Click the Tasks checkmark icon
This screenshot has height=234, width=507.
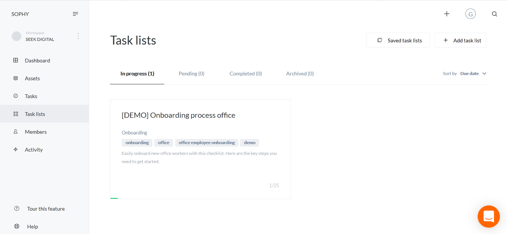point(16,96)
